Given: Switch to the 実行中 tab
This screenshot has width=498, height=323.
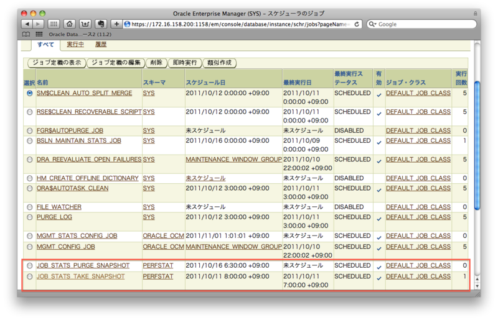Looking at the screenshot, I should click(x=75, y=44).
